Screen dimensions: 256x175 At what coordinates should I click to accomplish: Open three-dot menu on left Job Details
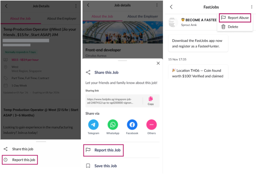(x=76, y=6)
